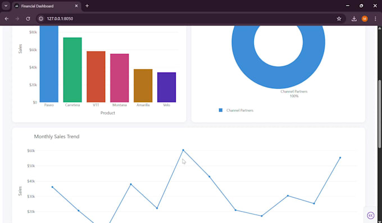This screenshot has width=382, height=223.
Task: Bookmark this page with star icon
Action: tap(339, 19)
